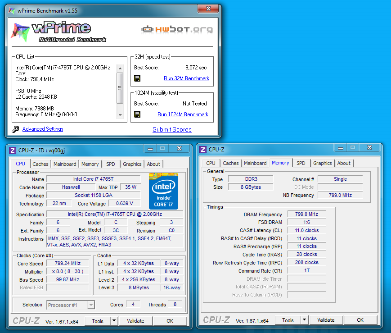The image size is (391, 333).
Task: Click the Core Speed value 799.24 MHz
Action: coord(67,263)
